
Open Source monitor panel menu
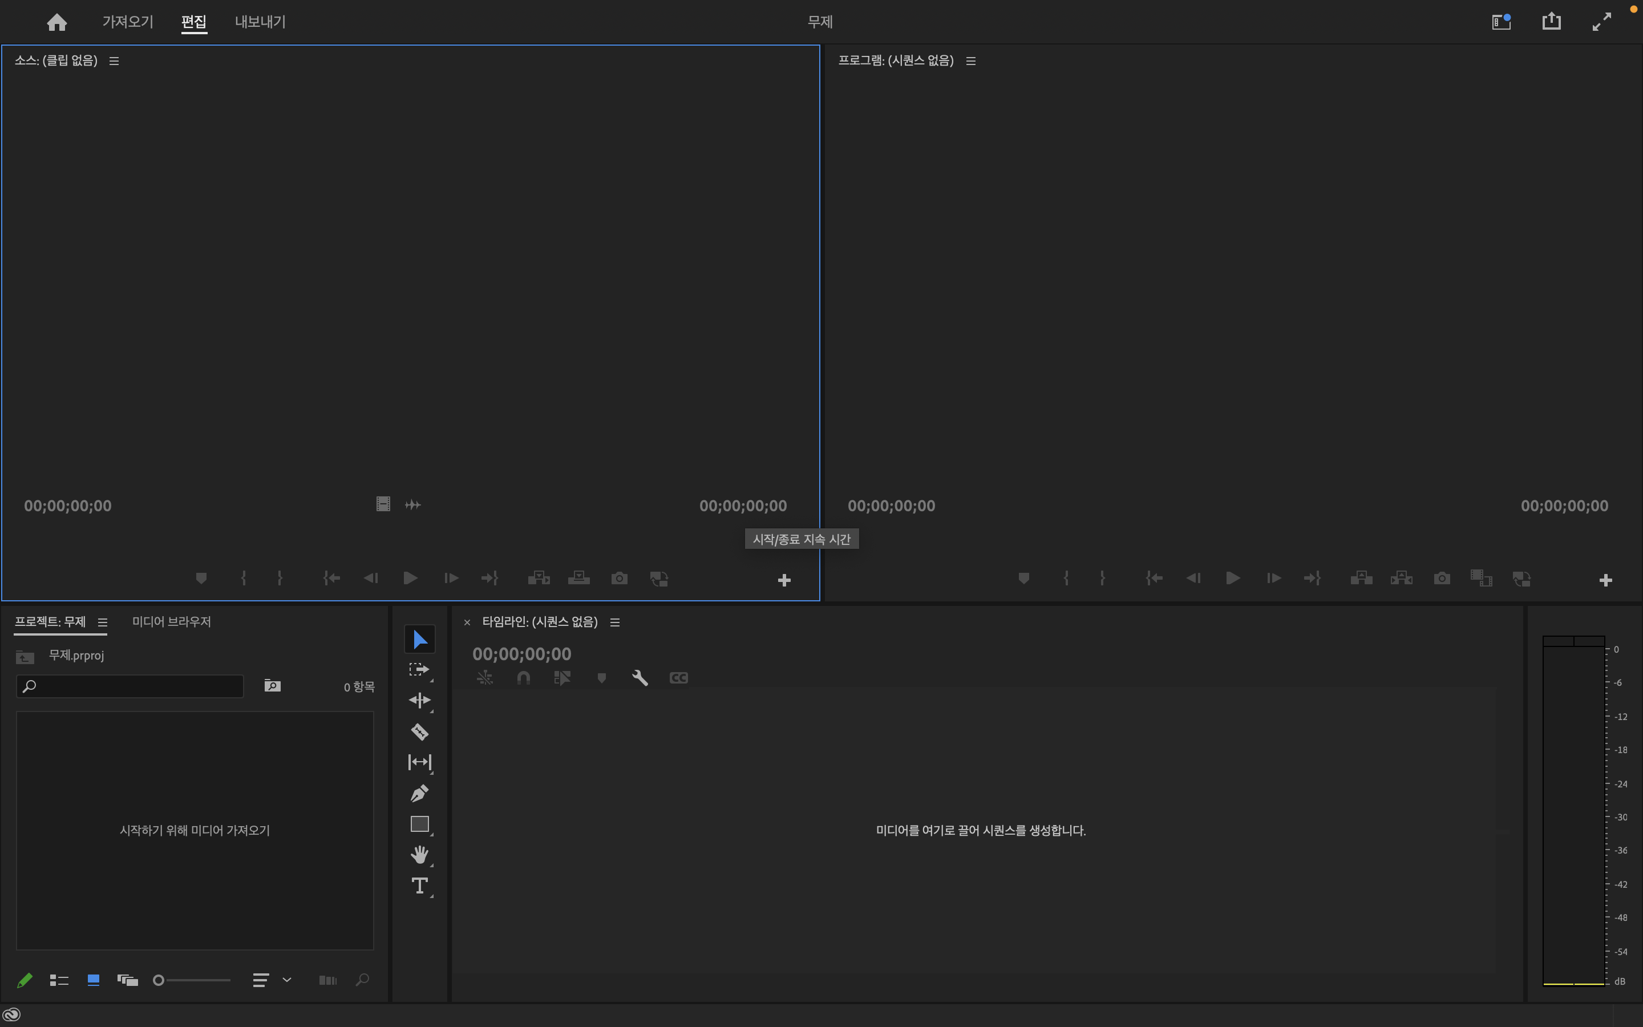click(x=114, y=61)
